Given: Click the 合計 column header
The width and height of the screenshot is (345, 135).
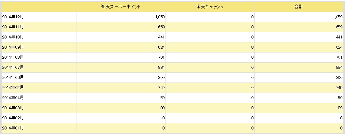Looking at the screenshot, I should point(299,7).
